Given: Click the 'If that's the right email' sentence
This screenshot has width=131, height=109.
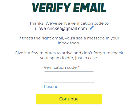Looking at the screenshot, I should tap(69, 38).
